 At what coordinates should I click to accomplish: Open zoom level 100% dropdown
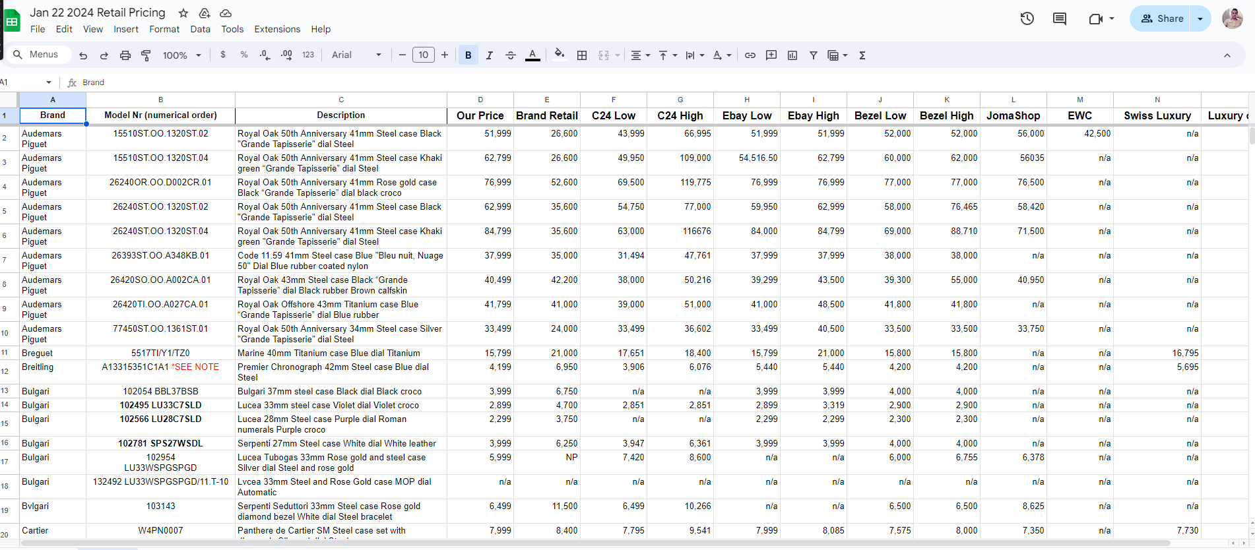pos(181,55)
